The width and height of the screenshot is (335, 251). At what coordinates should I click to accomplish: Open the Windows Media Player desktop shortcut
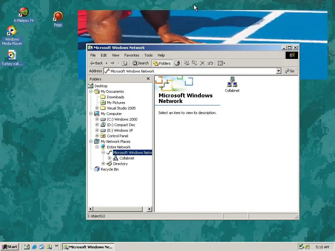(12, 35)
